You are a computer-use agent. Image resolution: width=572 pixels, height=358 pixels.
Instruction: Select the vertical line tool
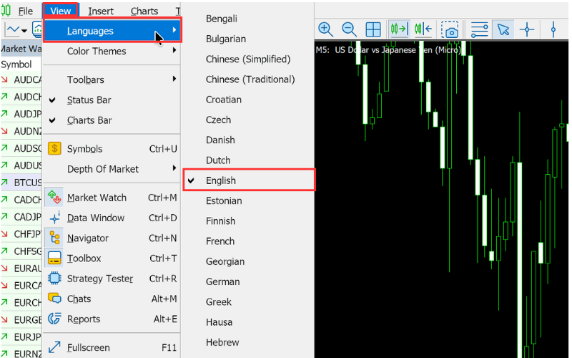point(553,29)
